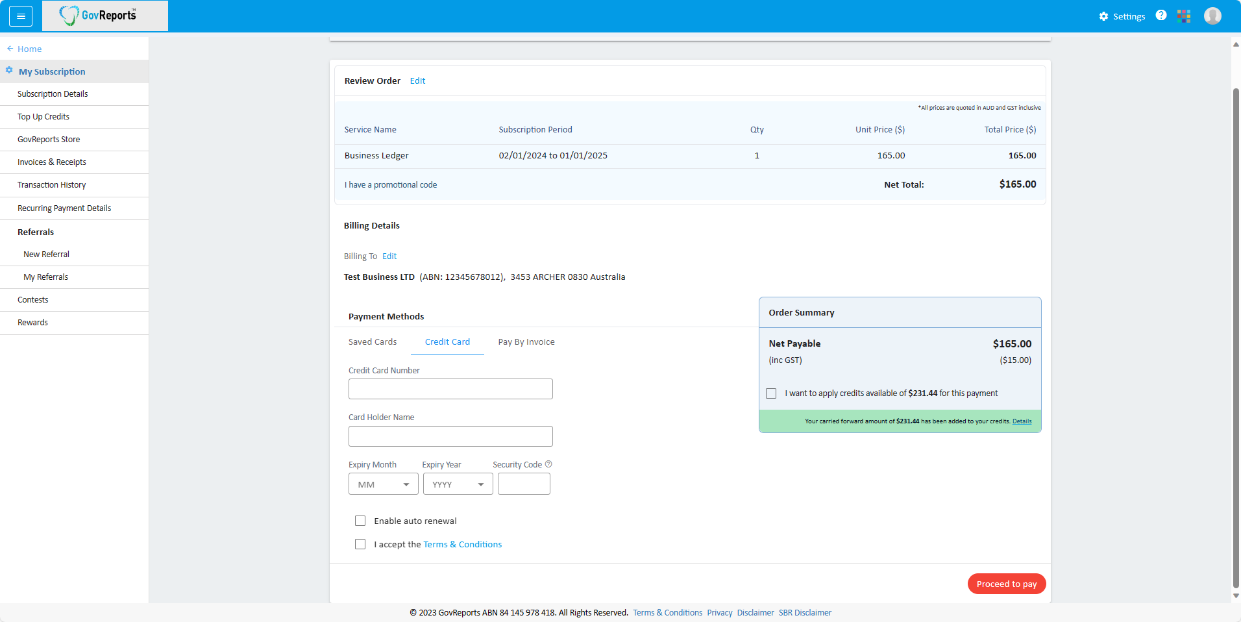Focus the Security Code field

[524, 484]
